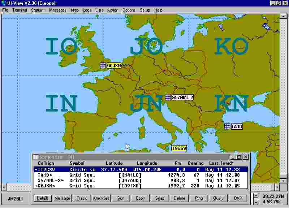This screenshot has width=289, height=208.
Task: Click the Query button
Action: coord(218,198)
